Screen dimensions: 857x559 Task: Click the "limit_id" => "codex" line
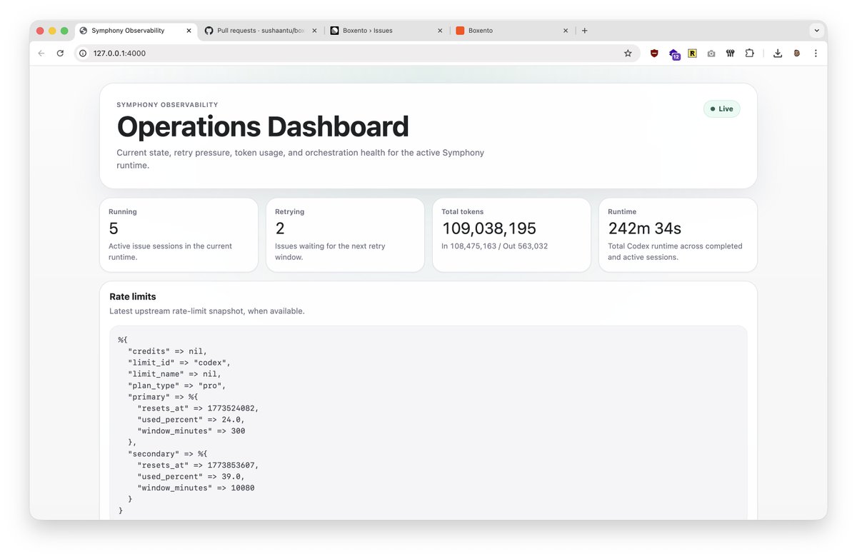pos(179,363)
